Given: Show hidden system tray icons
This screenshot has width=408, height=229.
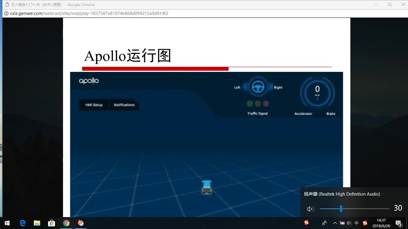Looking at the screenshot, I should point(335,223).
